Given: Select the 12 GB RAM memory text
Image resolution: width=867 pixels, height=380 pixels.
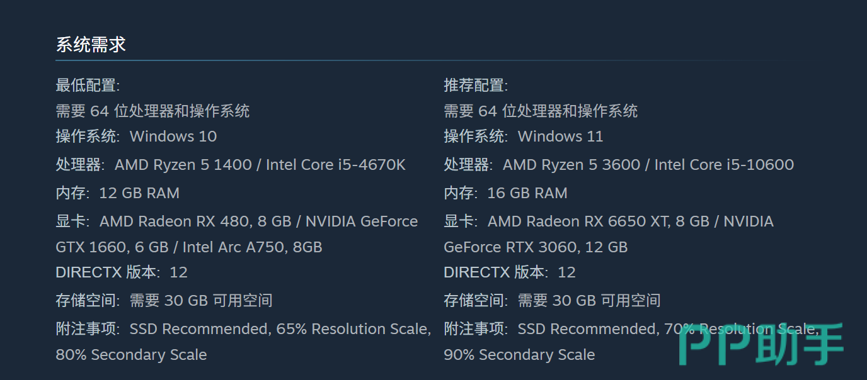Looking at the screenshot, I should point(139,193).
